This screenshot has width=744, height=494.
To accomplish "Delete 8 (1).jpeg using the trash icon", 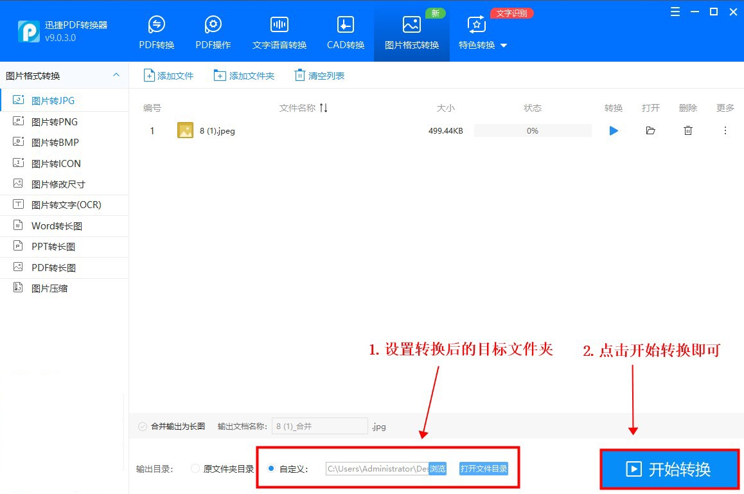I will [x=687, y=130].
